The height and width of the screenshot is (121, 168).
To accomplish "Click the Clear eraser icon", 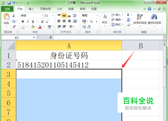I will click(128, 25).
